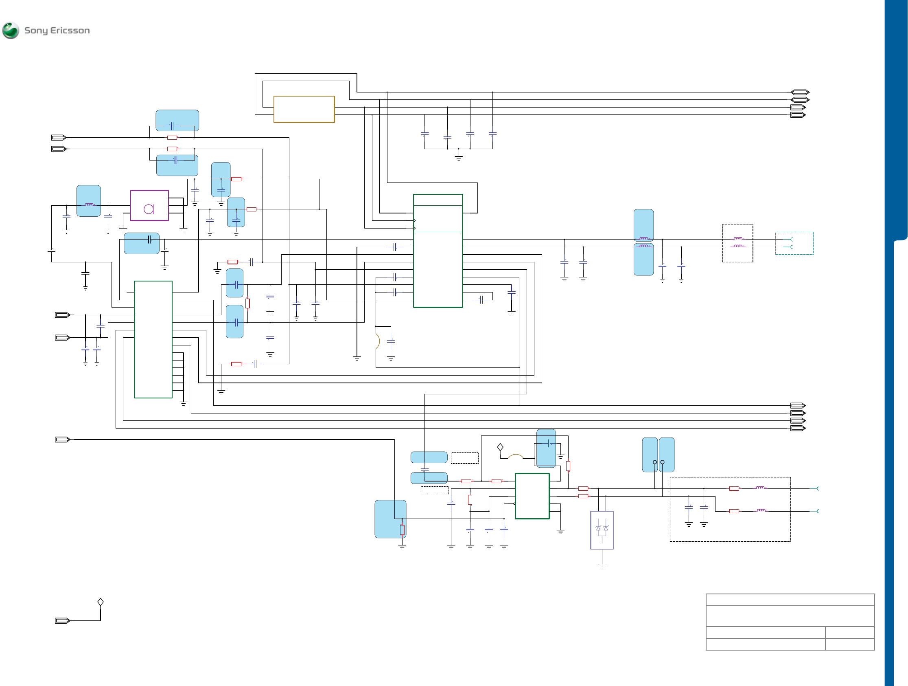The height and width of the screenshot is (686, 908).
Task: Click the title block table at bottom-right
Action: tap(790, 622)
